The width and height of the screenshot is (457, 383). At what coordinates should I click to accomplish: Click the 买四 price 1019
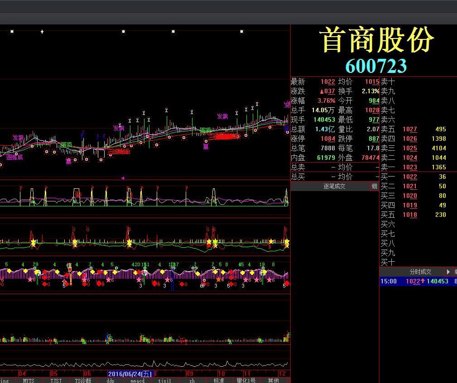click(410, 206)
